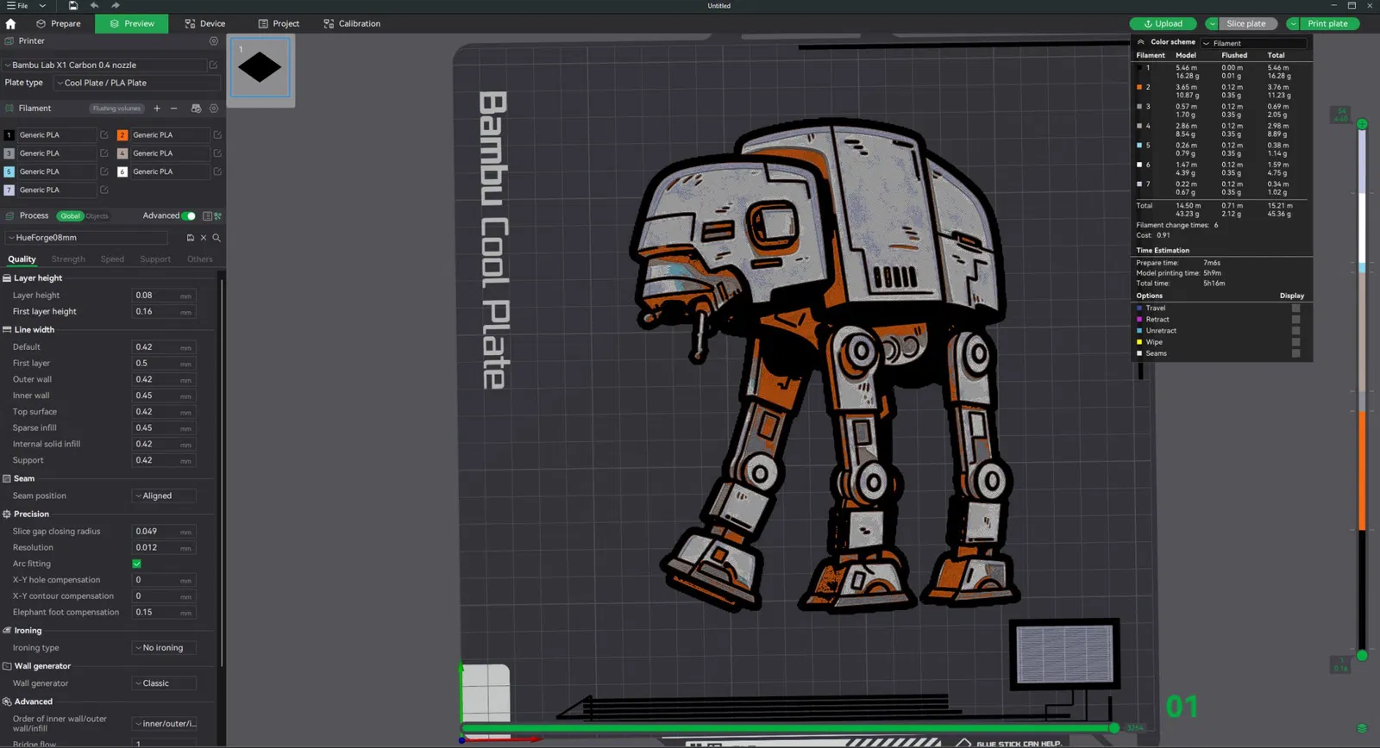Switch to the Prepare tab

point(59,24)
